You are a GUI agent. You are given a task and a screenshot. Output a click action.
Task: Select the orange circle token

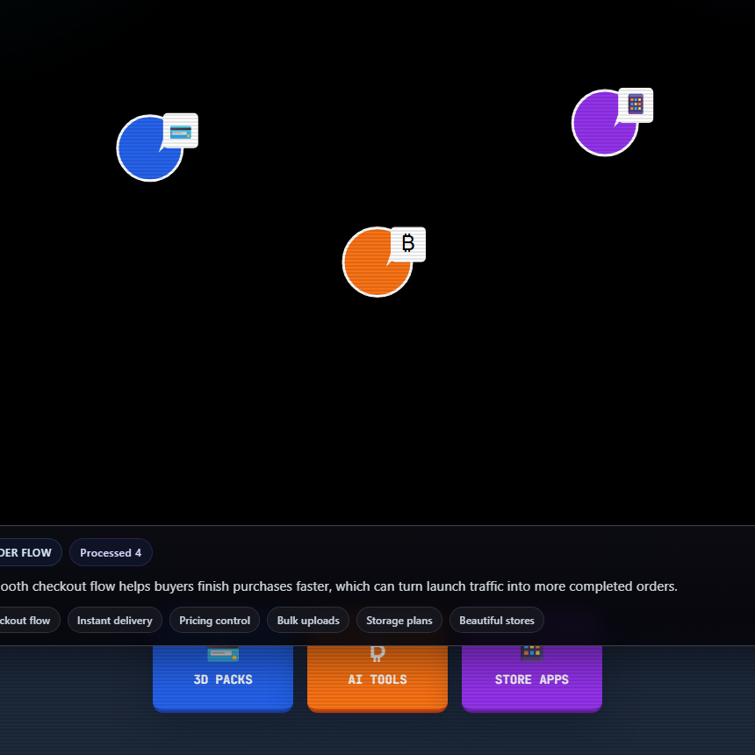click(374, 265)
